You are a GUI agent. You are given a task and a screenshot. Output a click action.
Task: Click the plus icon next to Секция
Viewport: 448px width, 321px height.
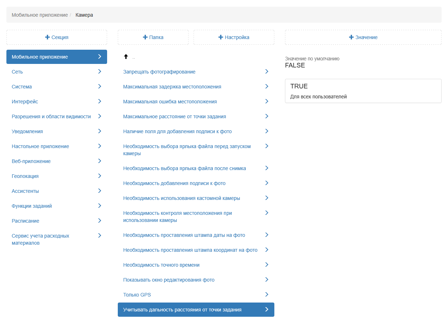[x=47, y=37]
